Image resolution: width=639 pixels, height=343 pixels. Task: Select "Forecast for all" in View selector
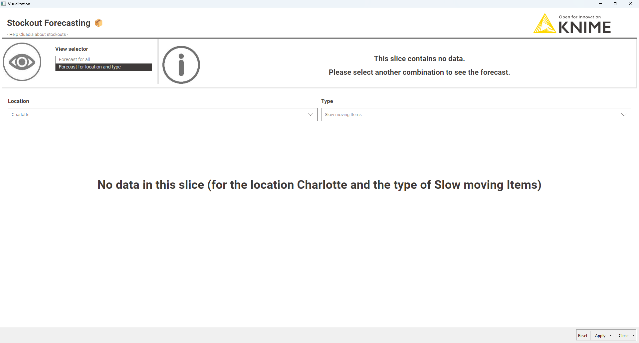pos(103,59)
